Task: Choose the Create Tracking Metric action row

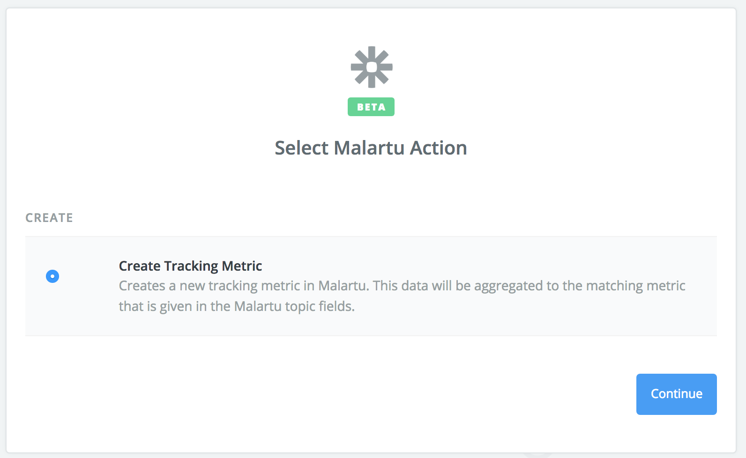Action: tap(371, 286)
